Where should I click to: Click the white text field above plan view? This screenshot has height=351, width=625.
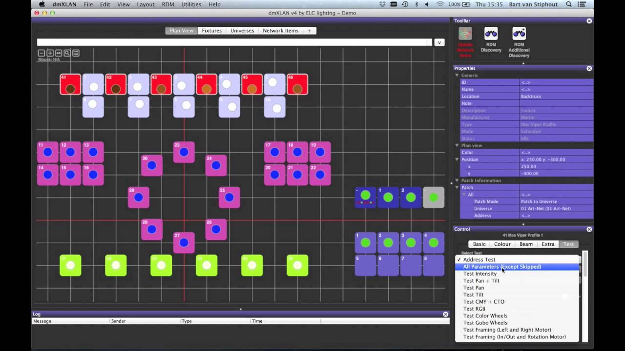click(x=234, y=42)
